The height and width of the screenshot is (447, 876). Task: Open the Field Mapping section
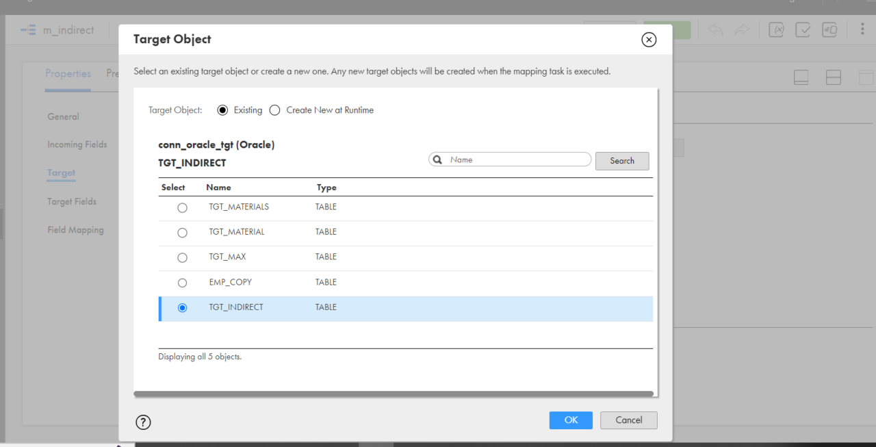(75, 229)
